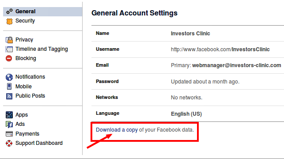Go to Support Dashboard page

point(39,143)
